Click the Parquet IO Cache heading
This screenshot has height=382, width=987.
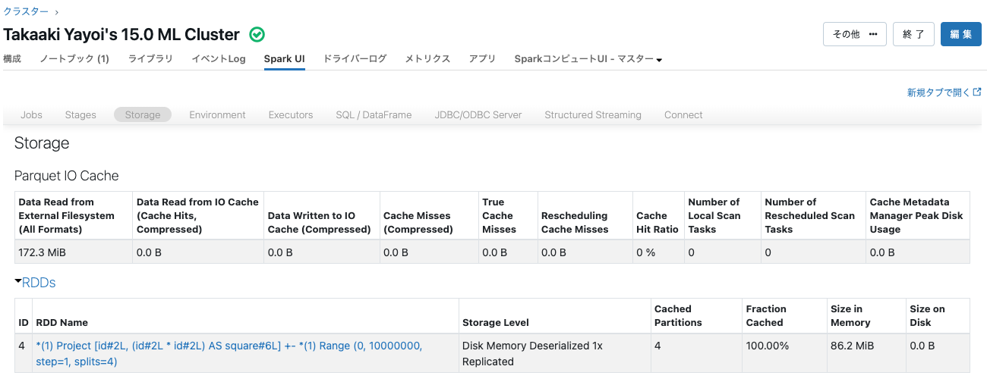67,176
